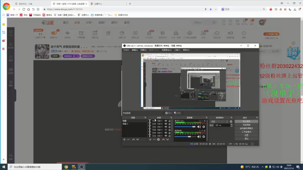
Task: Reload page with browser refresh icon
Action: (x=24, y=9)
